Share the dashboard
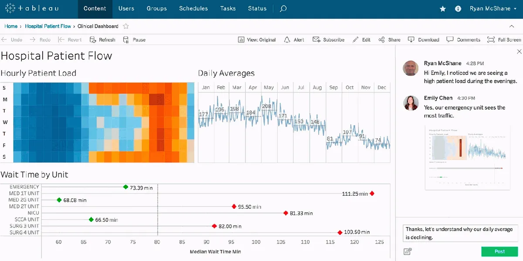 tap(389, 40)
